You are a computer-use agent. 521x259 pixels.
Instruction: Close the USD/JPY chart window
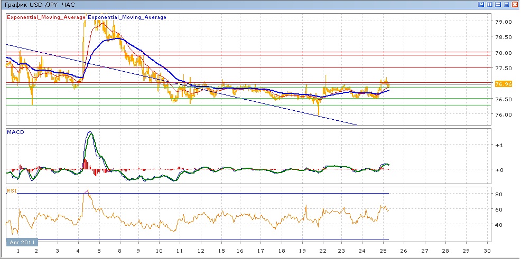(514, 4)
